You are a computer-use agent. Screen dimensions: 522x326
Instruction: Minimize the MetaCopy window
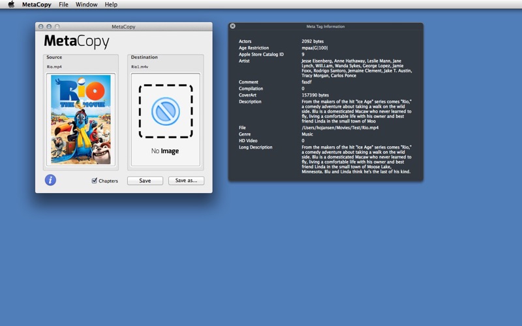point(49,27)
